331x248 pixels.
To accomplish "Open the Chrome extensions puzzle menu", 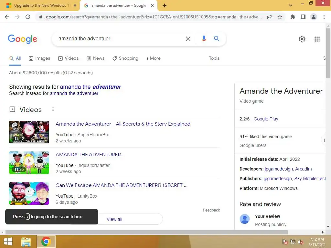I will pos(293,17).
